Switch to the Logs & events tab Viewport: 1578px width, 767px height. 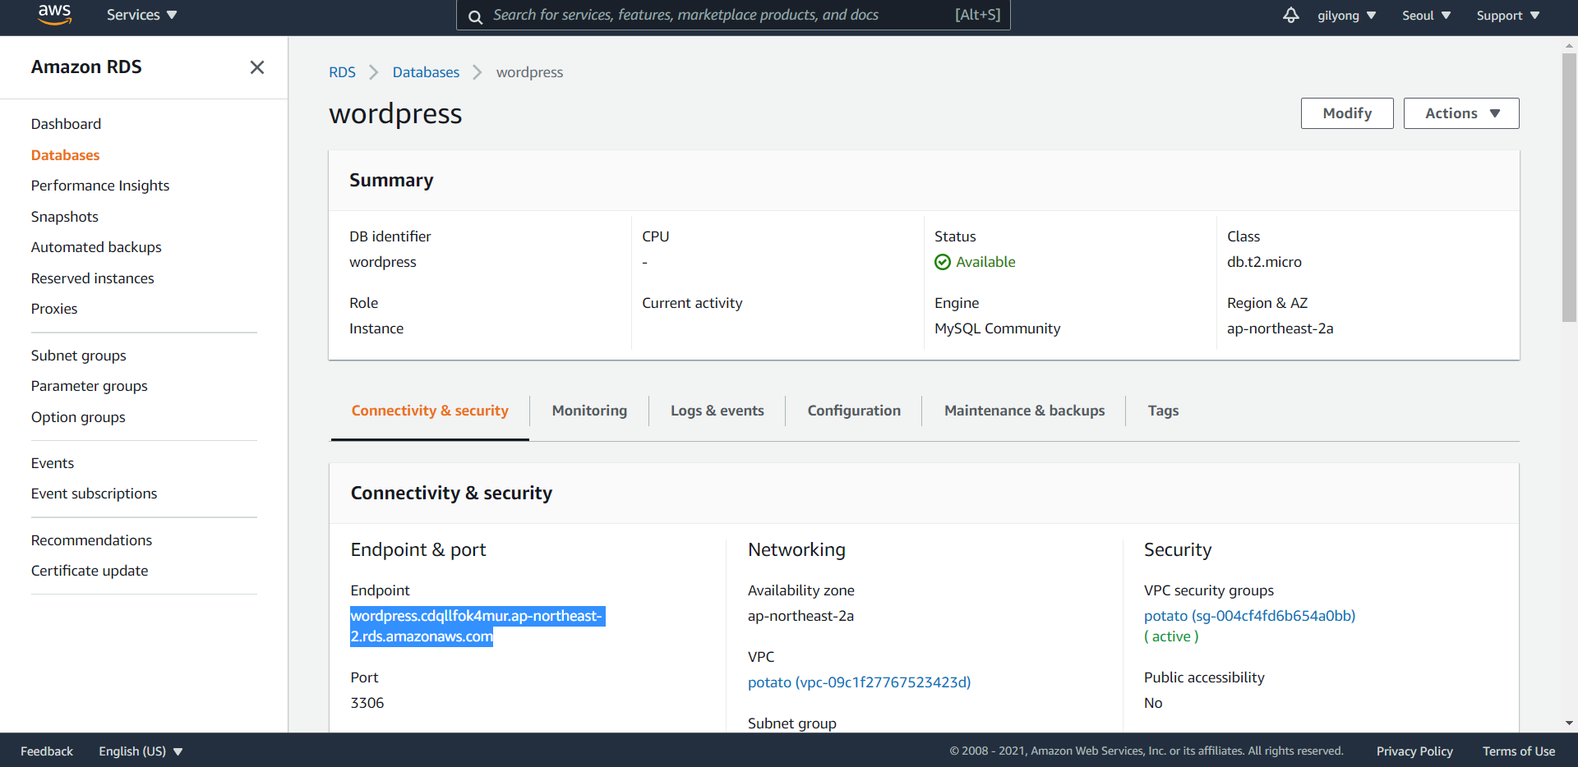[717, 411]
